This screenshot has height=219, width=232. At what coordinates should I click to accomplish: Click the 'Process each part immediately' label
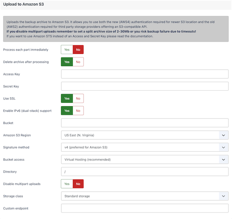[x=26, y=50]
